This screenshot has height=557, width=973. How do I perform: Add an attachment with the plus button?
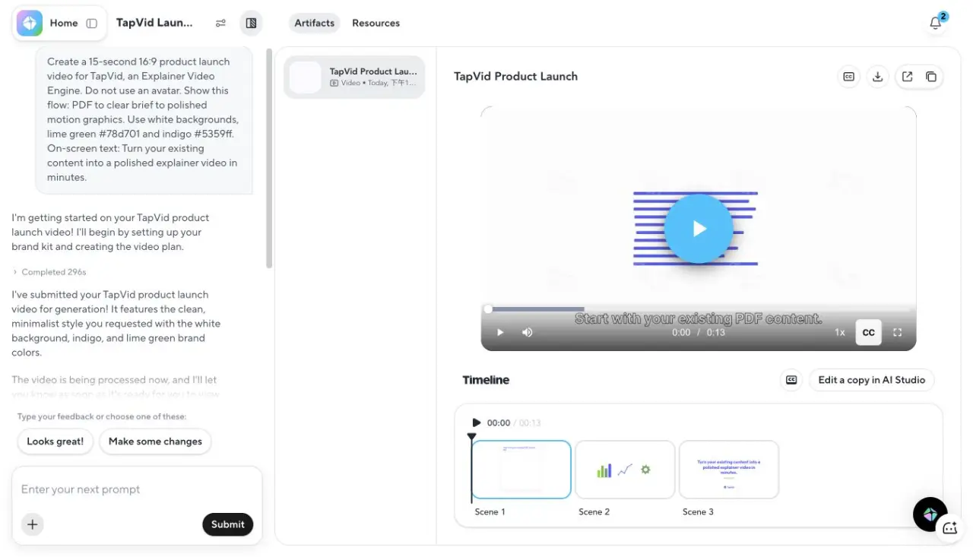(x=33, y=524)
